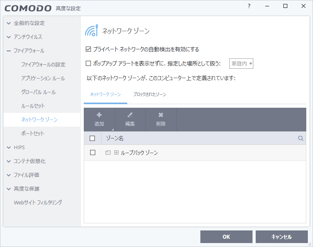
Task: Collapse the ファイアウォール section
Action: pos(9,51)
